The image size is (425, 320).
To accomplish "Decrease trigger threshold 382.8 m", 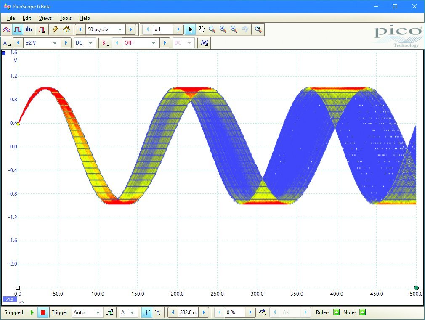I will tap(173, 312).
